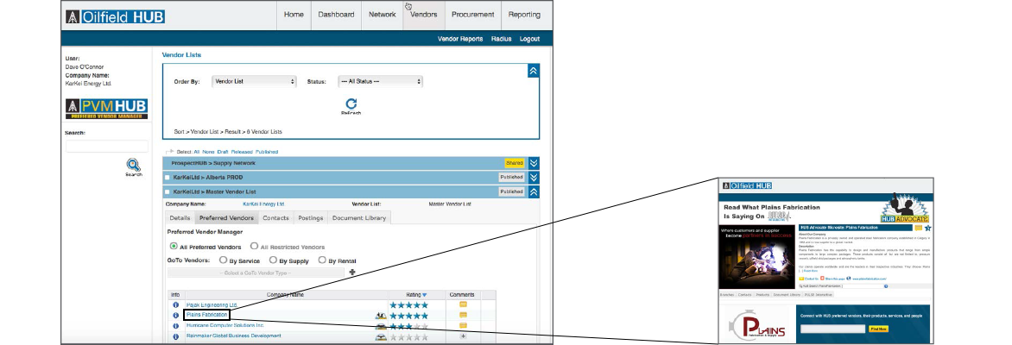Viewport: 1012px width, 345px height.
Task: Open comments icon for Pajak Engineering Ltd.
Action: pyautogui.click(x=463, y=304)
